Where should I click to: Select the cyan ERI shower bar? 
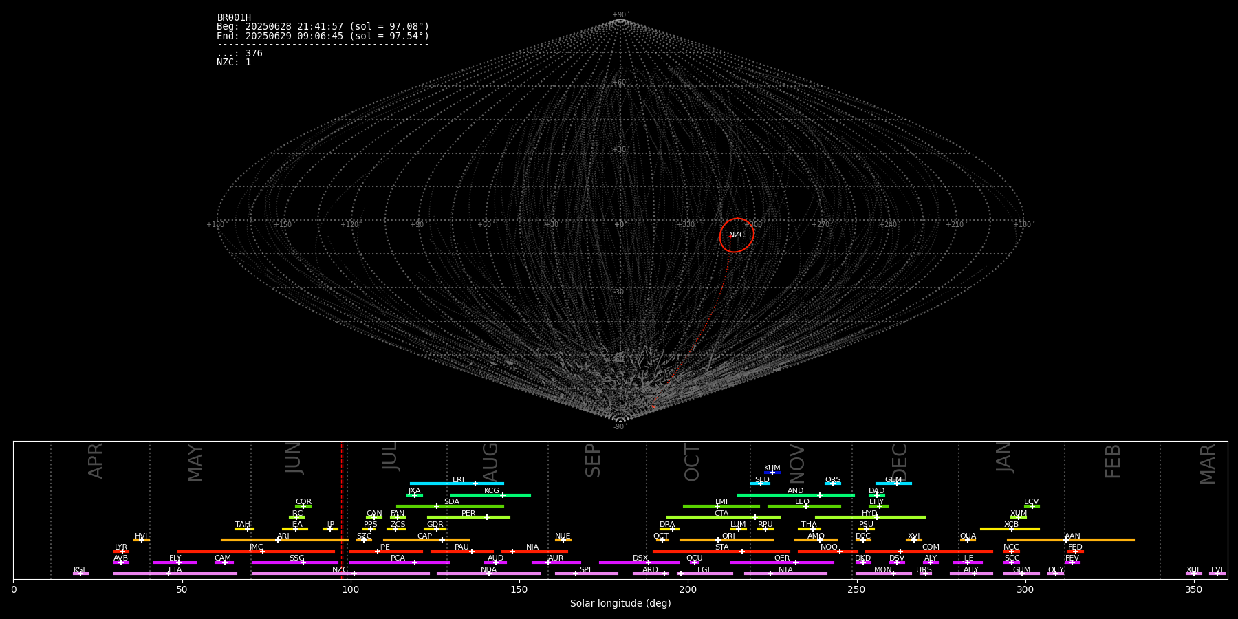457,484
